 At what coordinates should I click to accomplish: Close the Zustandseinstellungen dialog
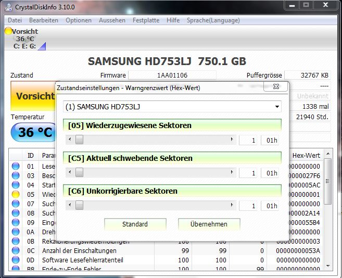click(276, 86)
